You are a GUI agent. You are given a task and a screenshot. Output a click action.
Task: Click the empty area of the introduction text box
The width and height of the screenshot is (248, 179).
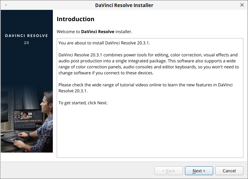point(150,134)
